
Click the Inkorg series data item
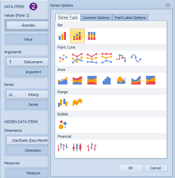coord(27,94)
